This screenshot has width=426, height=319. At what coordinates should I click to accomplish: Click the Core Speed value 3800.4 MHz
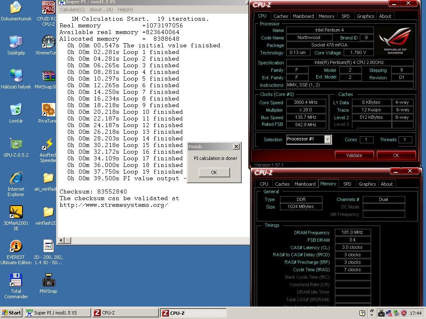click(306, 102)
